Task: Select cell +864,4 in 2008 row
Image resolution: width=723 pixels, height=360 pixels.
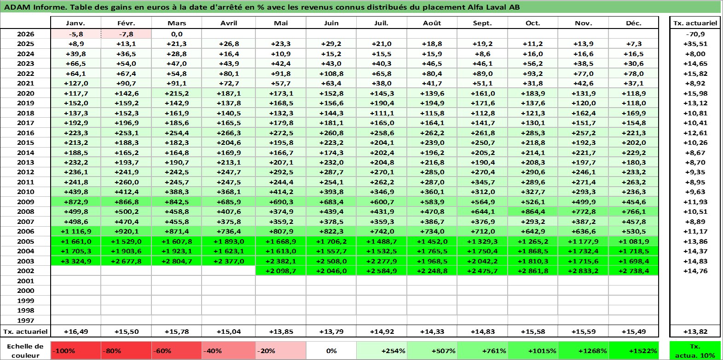Action: coord(533,211)
